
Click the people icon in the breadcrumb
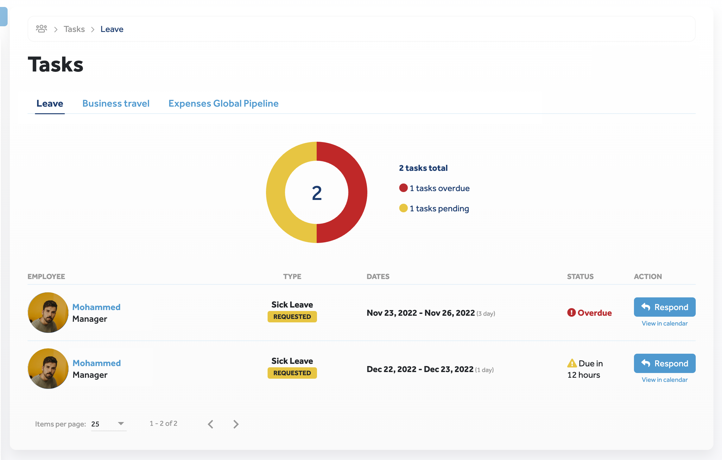(41, 29)
